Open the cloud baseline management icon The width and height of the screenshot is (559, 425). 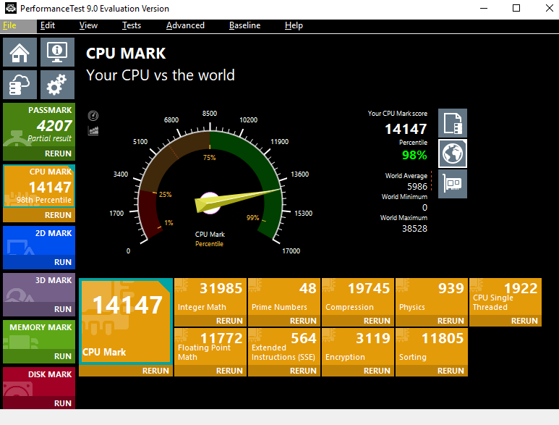click(20, 85)
